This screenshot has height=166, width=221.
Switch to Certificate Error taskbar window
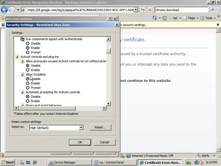pos(160,162)
